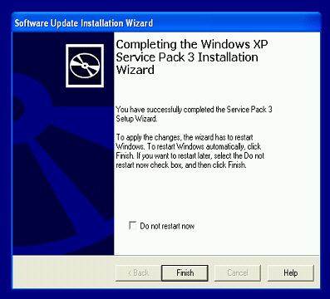Screen dimensions: 330x299
Task: Click the Finish button
Action: (x=185, y=273)
